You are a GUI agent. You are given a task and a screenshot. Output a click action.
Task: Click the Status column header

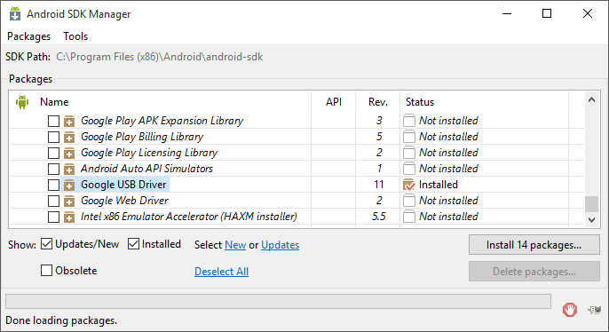pyautogui.click(x=420, y=102)
